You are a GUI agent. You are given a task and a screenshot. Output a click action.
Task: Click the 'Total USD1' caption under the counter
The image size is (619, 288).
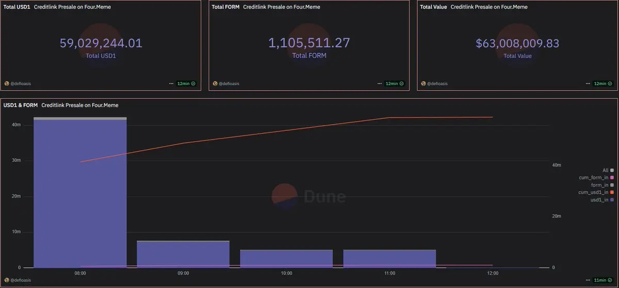click(101, 56)
